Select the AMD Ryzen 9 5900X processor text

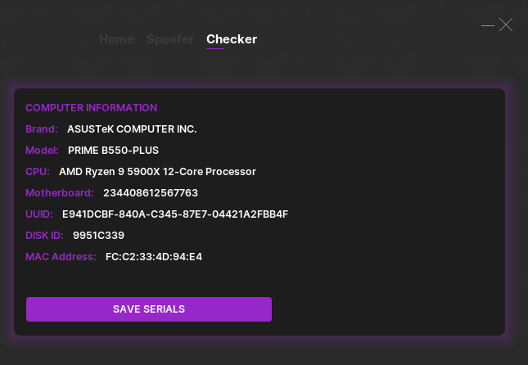pos(157,172)
